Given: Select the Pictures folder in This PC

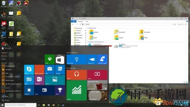Looking at the screenshot, I should click(119, 38).
